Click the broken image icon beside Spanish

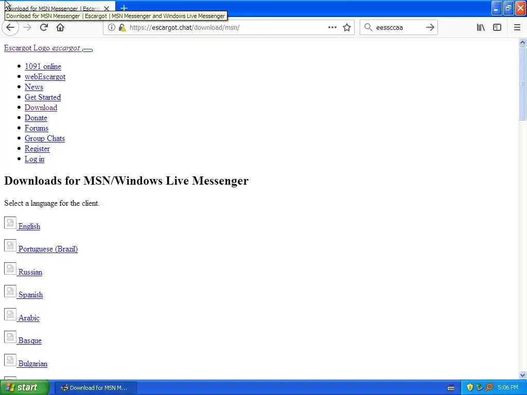10,291
